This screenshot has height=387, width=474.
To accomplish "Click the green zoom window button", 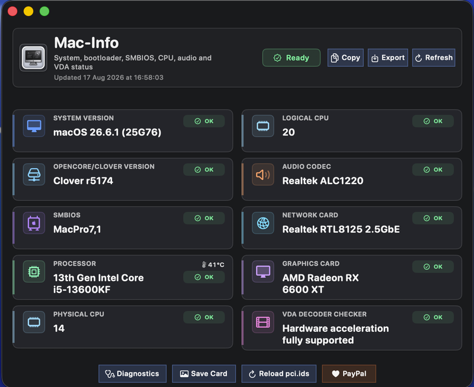I will (44, 11).
